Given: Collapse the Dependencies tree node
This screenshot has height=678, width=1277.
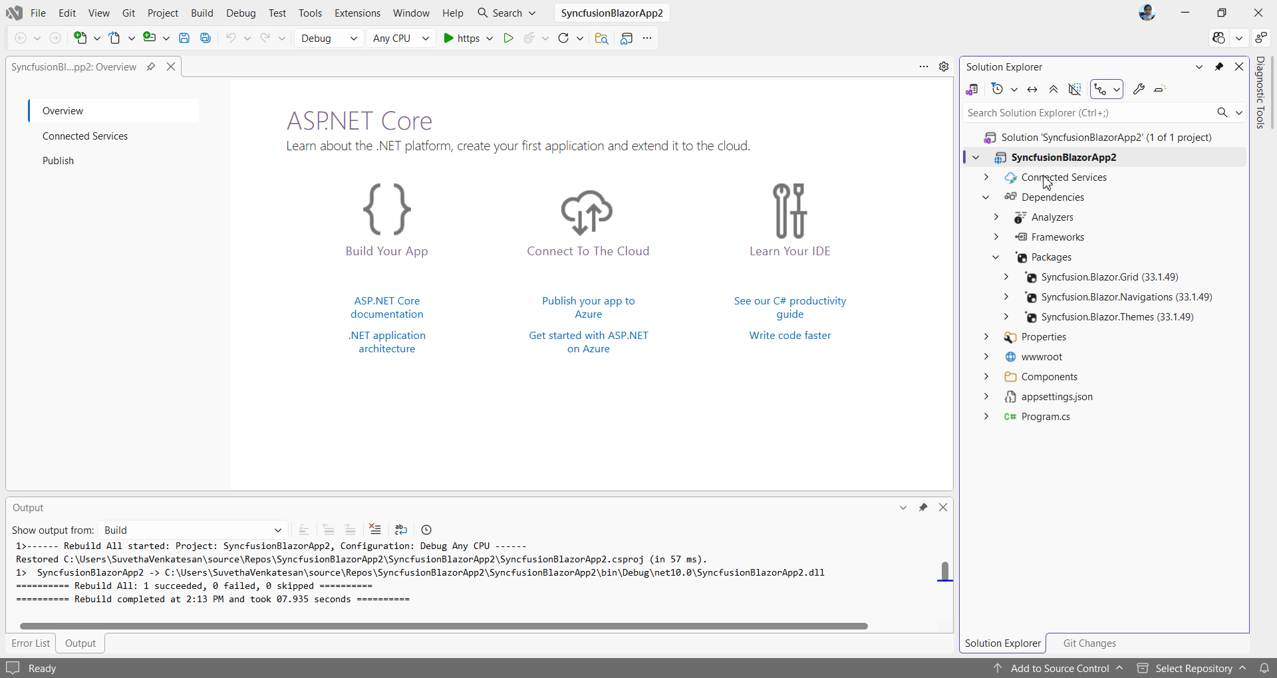Looking at the screenshot, I should pos(986,197).
